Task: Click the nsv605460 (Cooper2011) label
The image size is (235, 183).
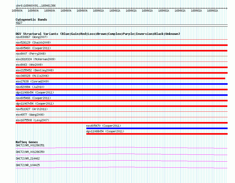Action: 33,48
